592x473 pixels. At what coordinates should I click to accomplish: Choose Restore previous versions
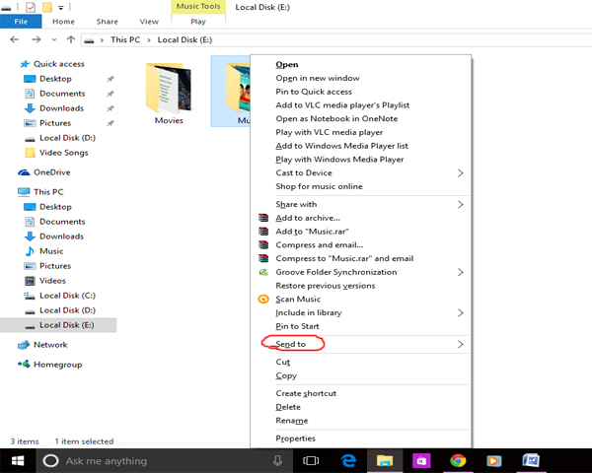point(326,286)
